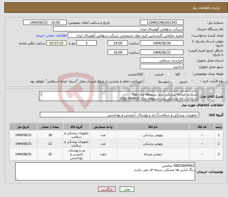The image size is (228, 197).
Task: Click the تعداد / مقدار column header
Action: coord(50,127)
